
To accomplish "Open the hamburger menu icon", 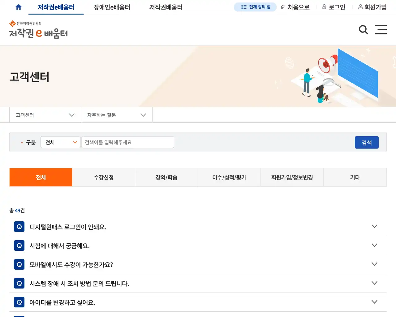I will tap(381, 30).
